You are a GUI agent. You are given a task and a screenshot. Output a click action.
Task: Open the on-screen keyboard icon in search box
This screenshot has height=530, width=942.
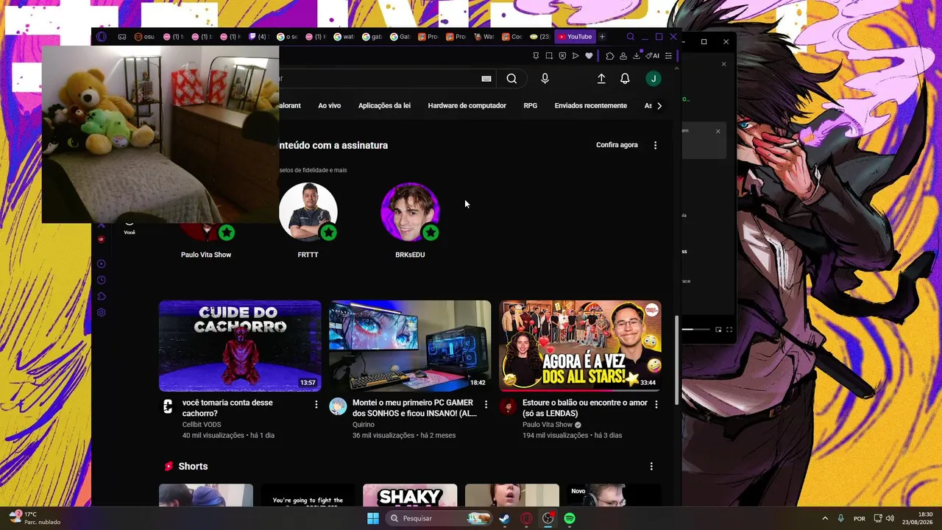[486, 79]
